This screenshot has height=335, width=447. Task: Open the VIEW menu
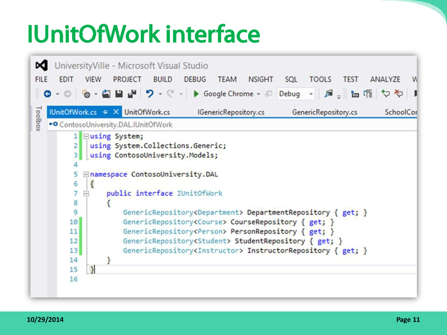[x=93, y=79]
